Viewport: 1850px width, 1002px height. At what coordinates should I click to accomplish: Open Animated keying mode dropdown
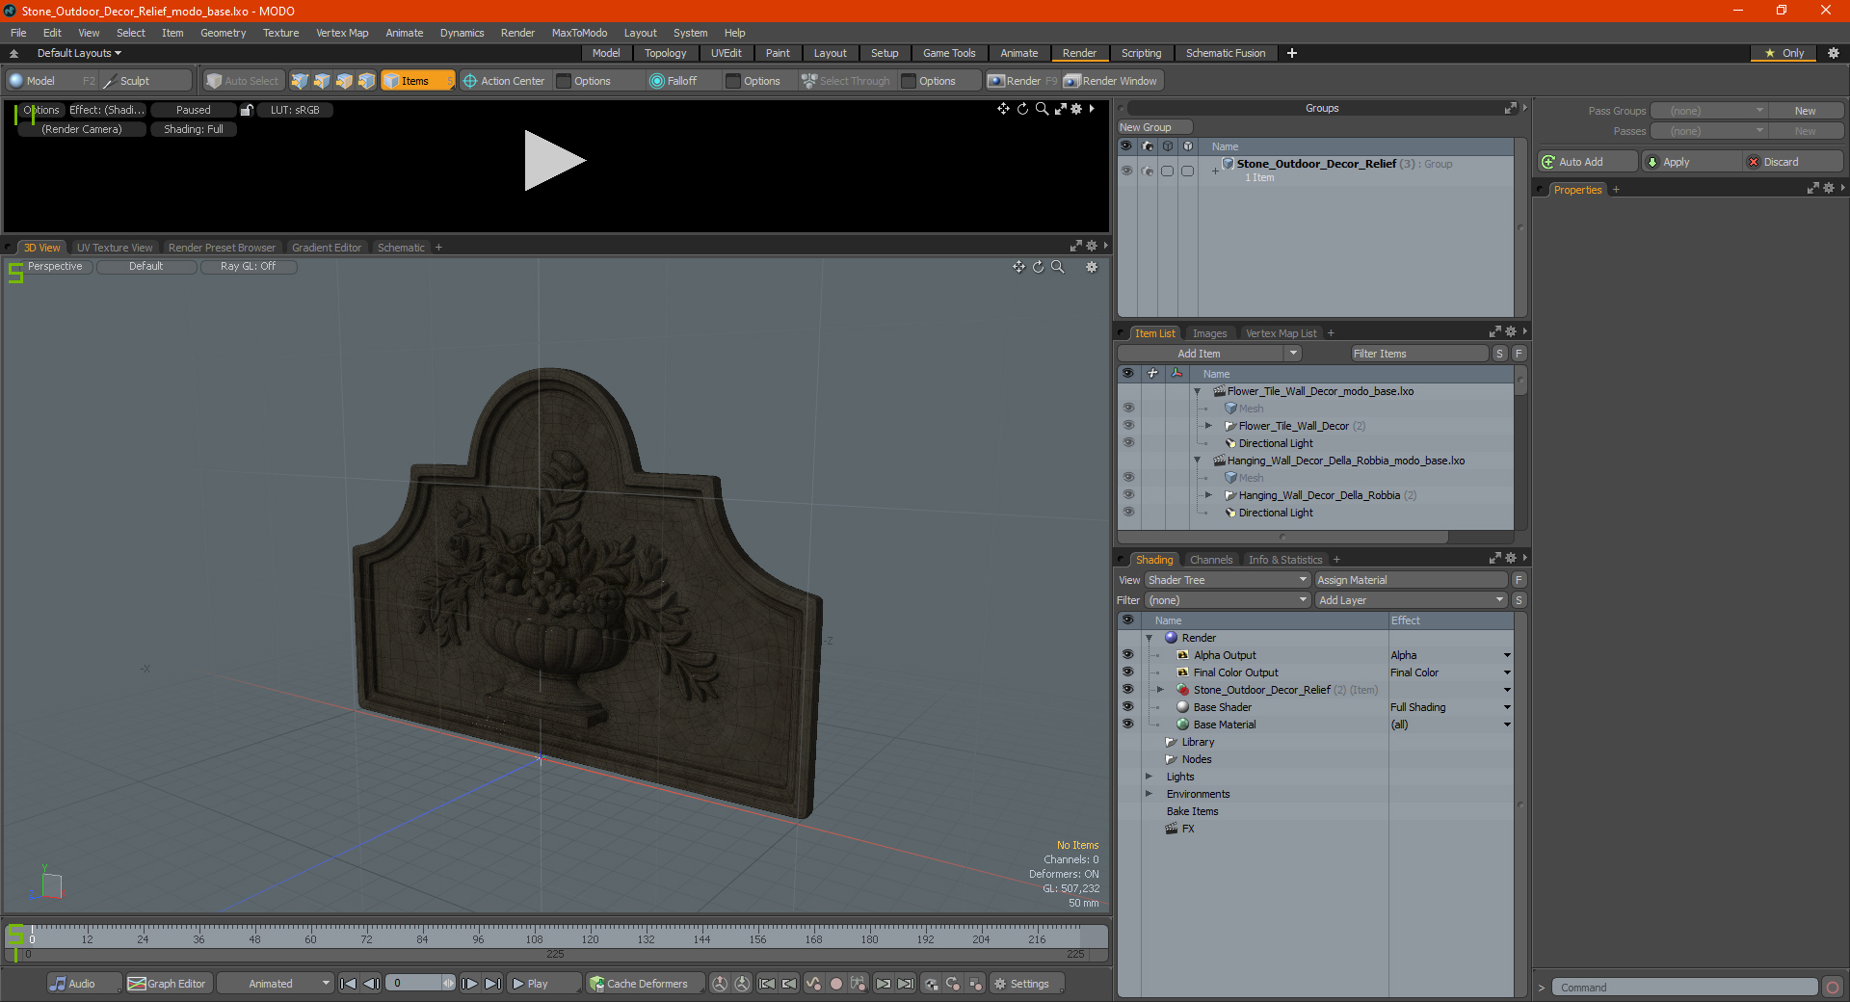275,984
